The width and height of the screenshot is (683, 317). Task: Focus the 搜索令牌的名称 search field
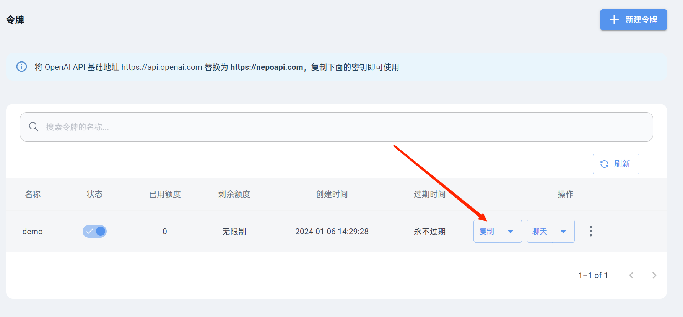[x=336, y=127]
